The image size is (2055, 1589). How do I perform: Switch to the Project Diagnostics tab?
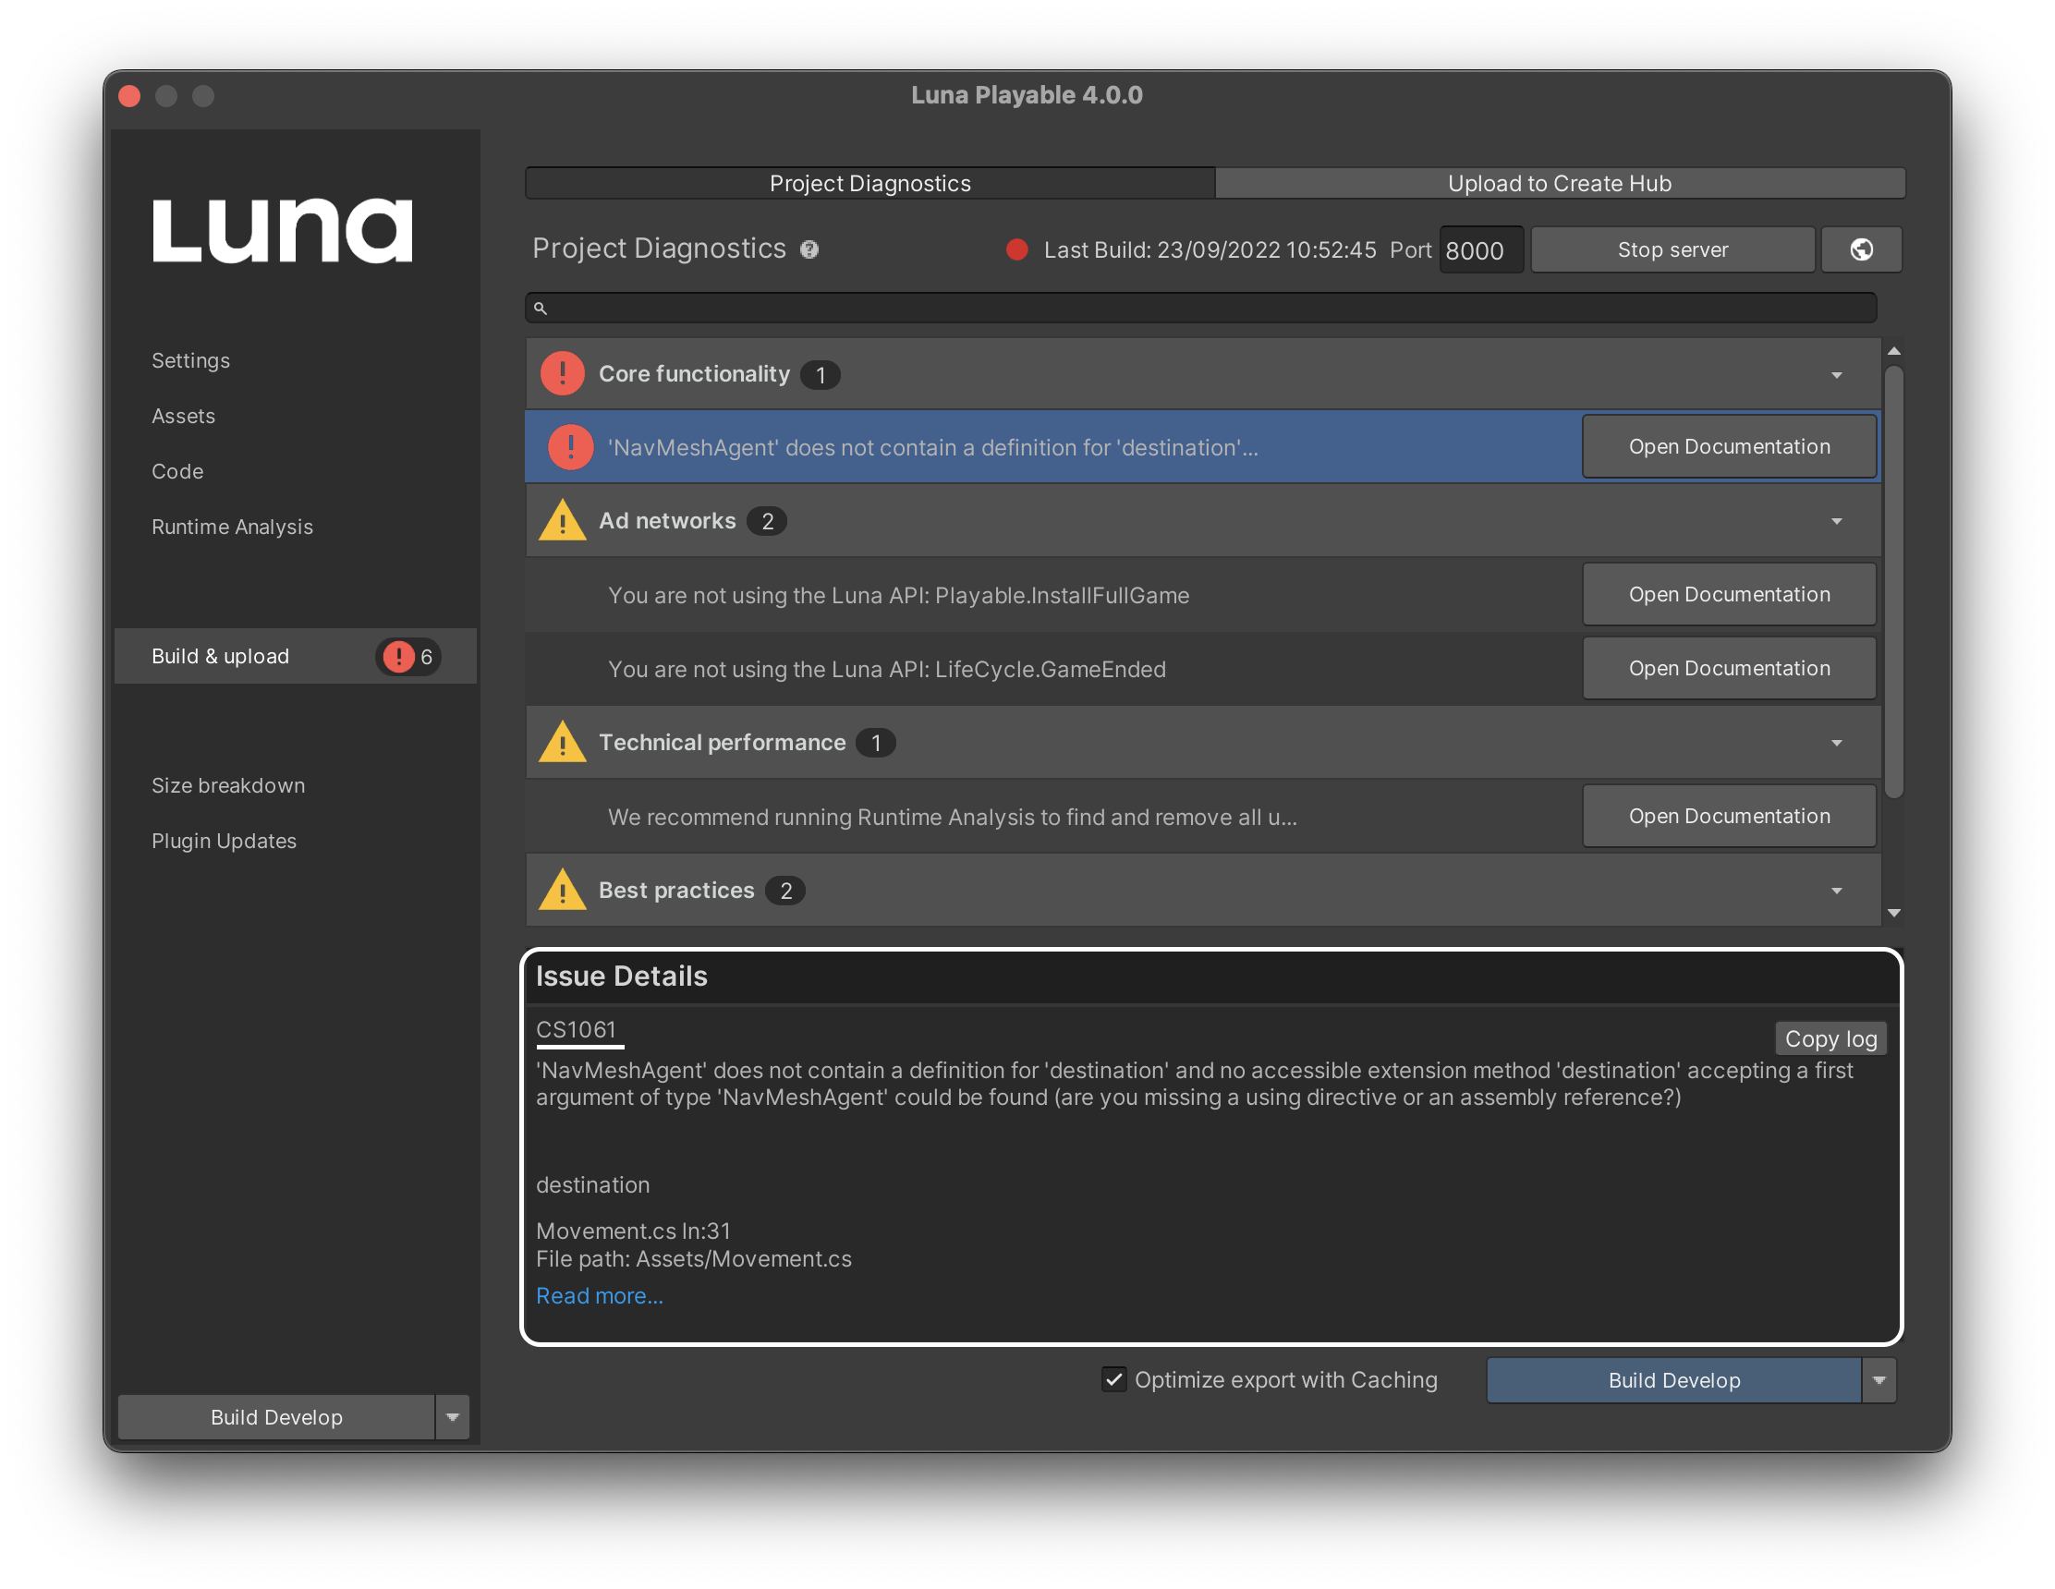pos(869,184)
